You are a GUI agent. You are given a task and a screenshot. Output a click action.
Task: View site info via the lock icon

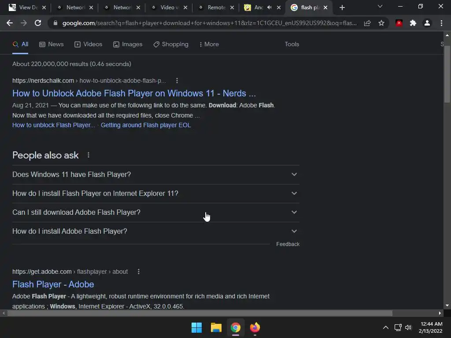click(x=55, y=23)
